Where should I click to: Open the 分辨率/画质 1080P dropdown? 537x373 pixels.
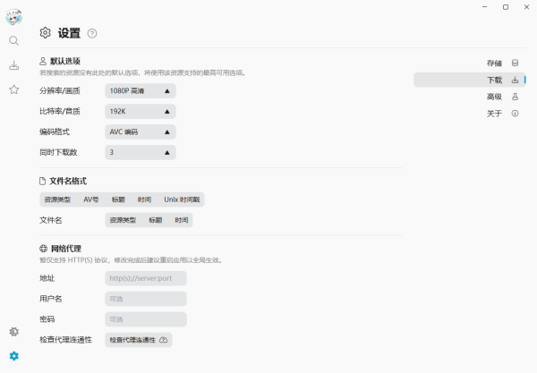[141, 91]
